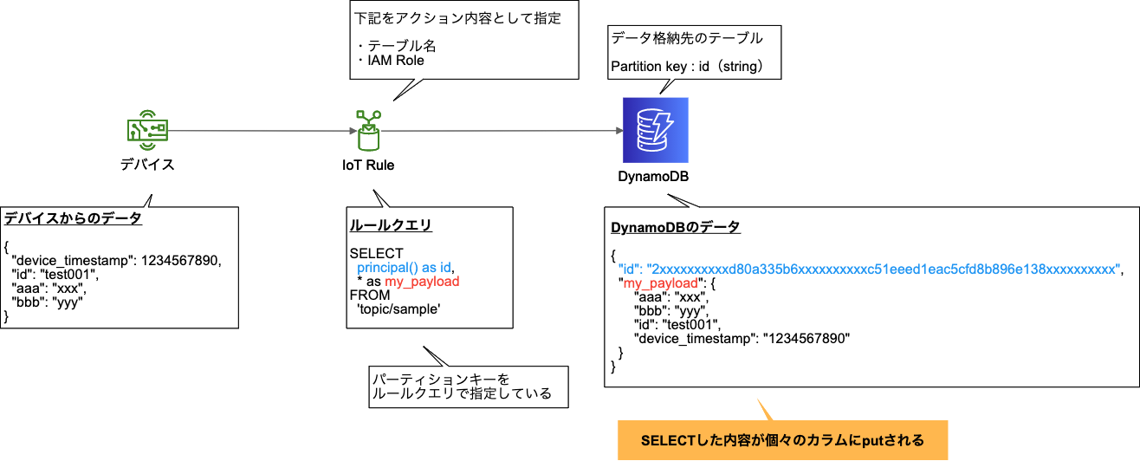The width and height of the screenshot is (1140, 461).
Task: Click the green device circuit board icon
Action: (x=146, y=131)
